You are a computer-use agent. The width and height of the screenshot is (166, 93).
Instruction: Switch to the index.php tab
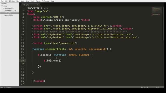pyautogui.click(x=26, y=5)
